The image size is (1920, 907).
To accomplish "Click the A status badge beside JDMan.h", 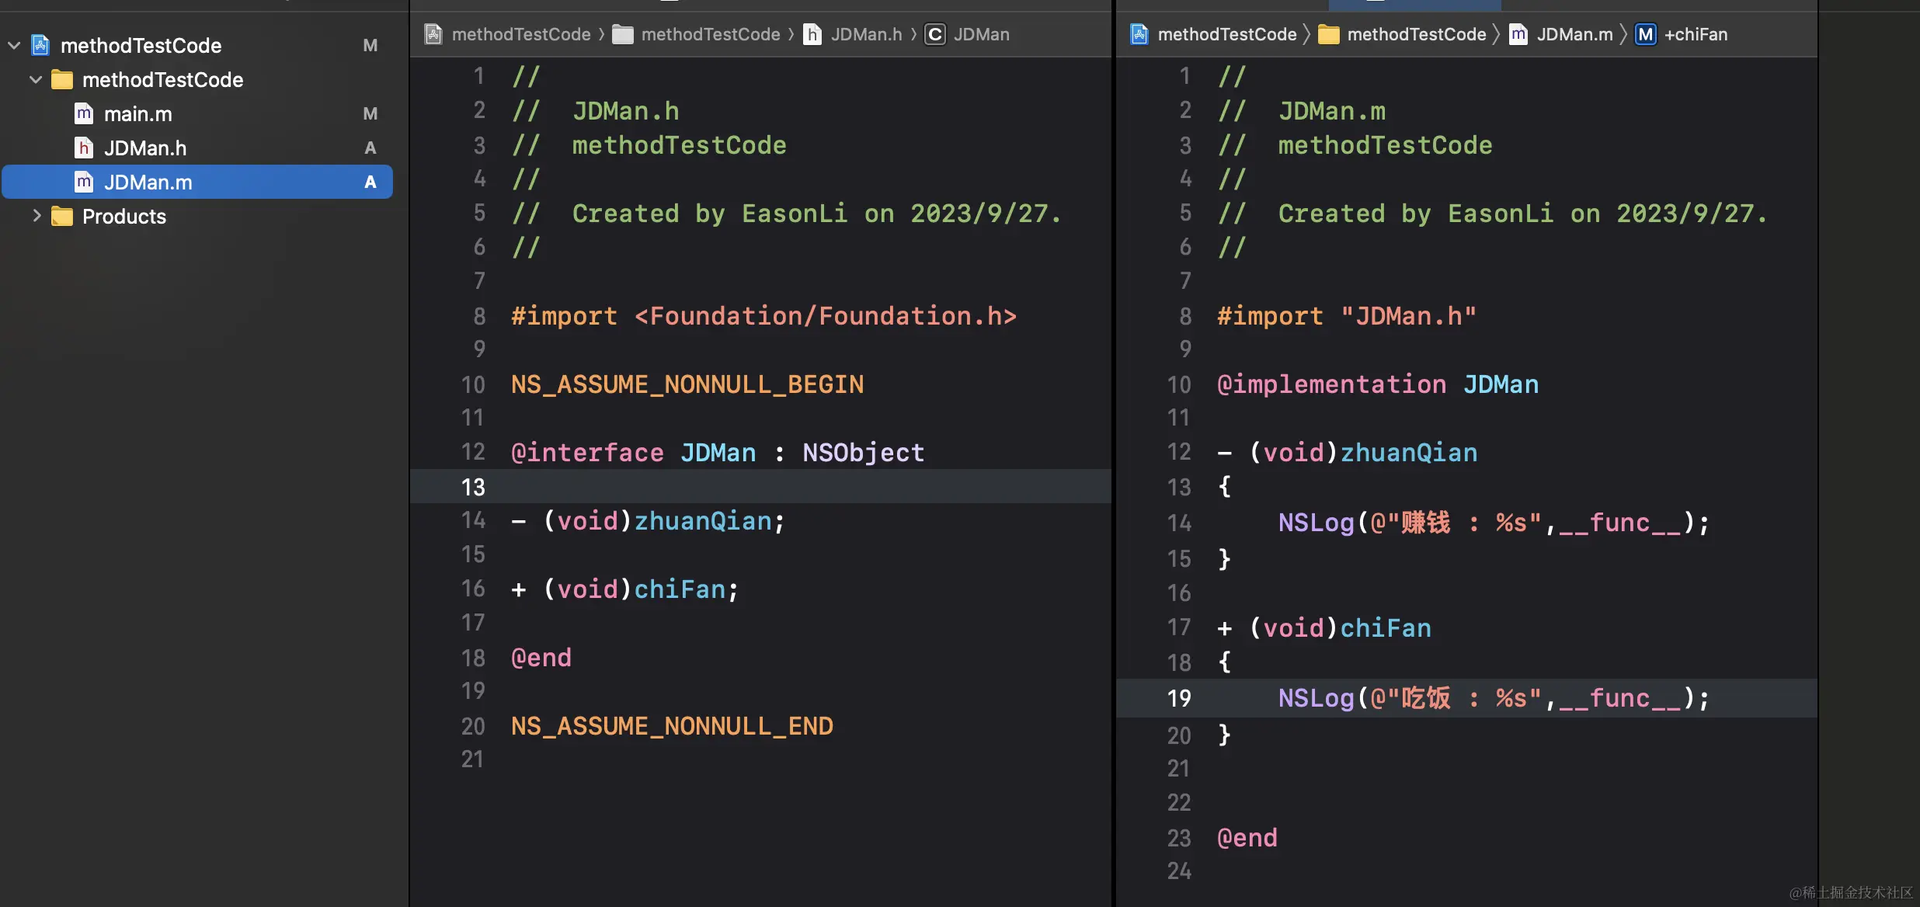I will tap(370, 148).
